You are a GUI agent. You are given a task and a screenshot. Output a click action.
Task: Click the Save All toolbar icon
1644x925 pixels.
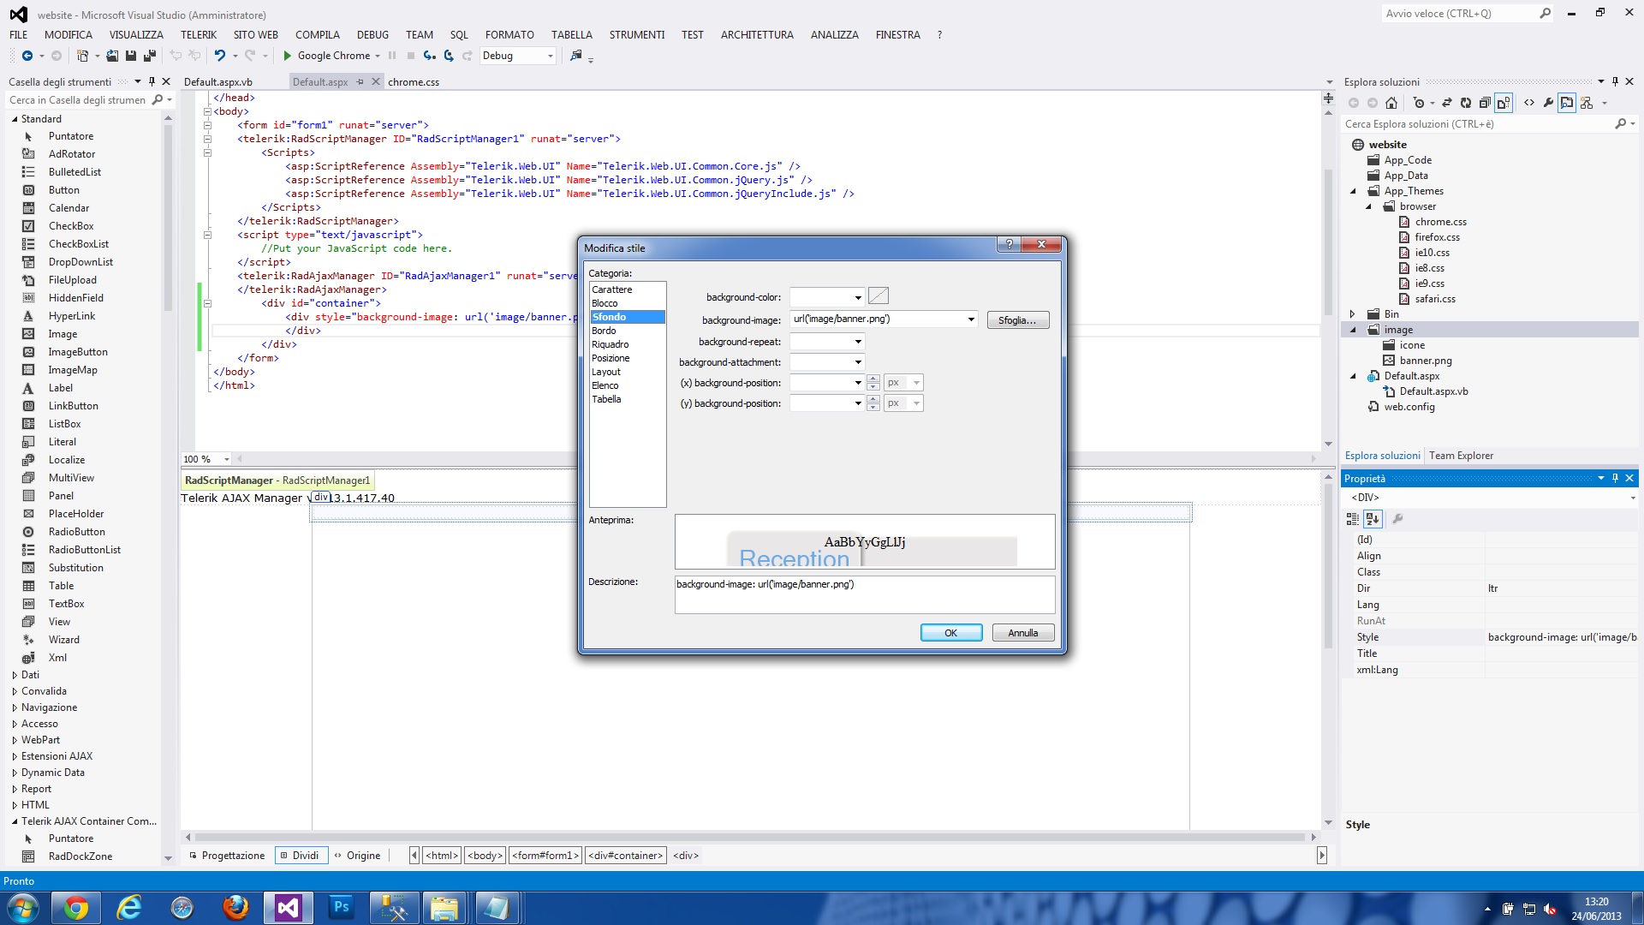tap(150, 56)
